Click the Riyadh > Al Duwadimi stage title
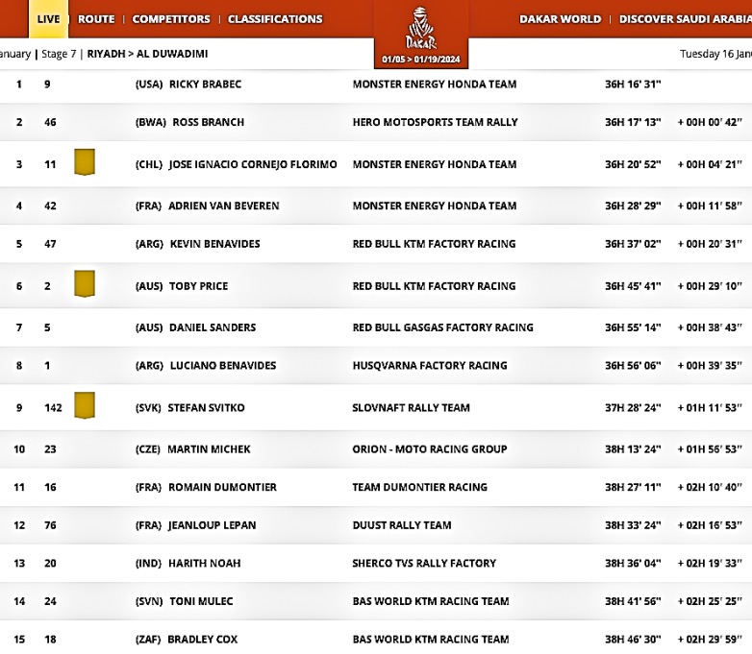752x654 pixels. [x=147, y=54]
